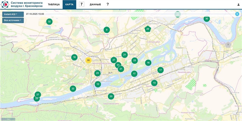Select the station marker showing 13
The image size is (242, 121).
[x=154, y=83]
